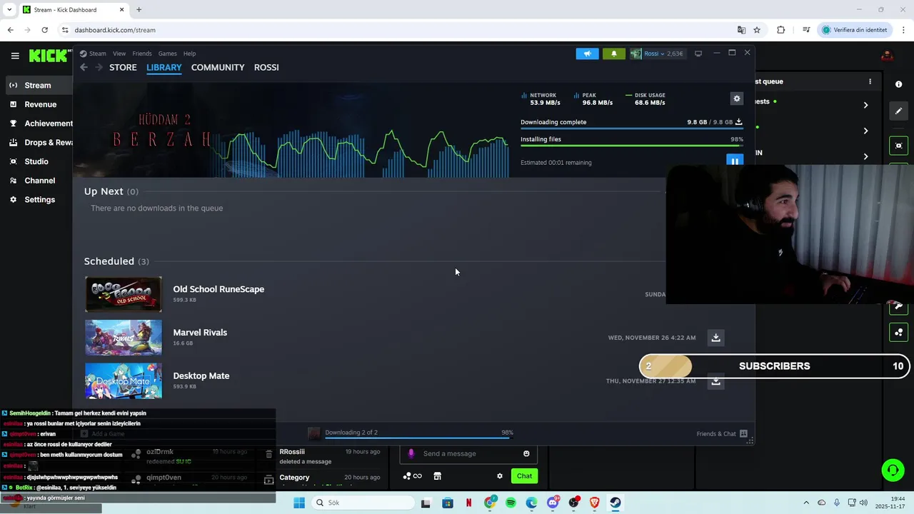914x514 pixels.
Task: Expand the Rossi account dropdown in Steam
Action: [x=656, y=54]
